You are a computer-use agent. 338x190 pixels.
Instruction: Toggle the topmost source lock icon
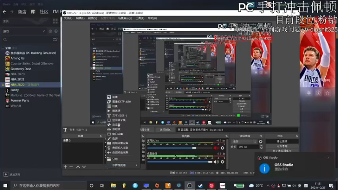click(143, 141)
